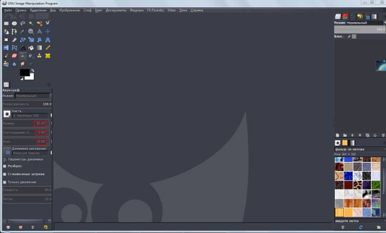Enable the Только движение checkbox

pos(4,182)
